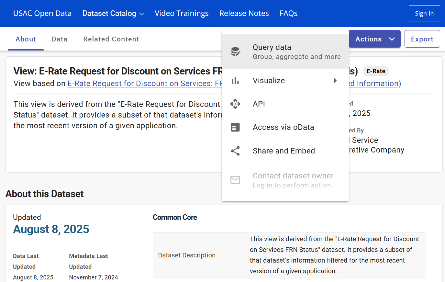Switch to the Data tab
Screen dimensions: 445x282
(60, 39)
